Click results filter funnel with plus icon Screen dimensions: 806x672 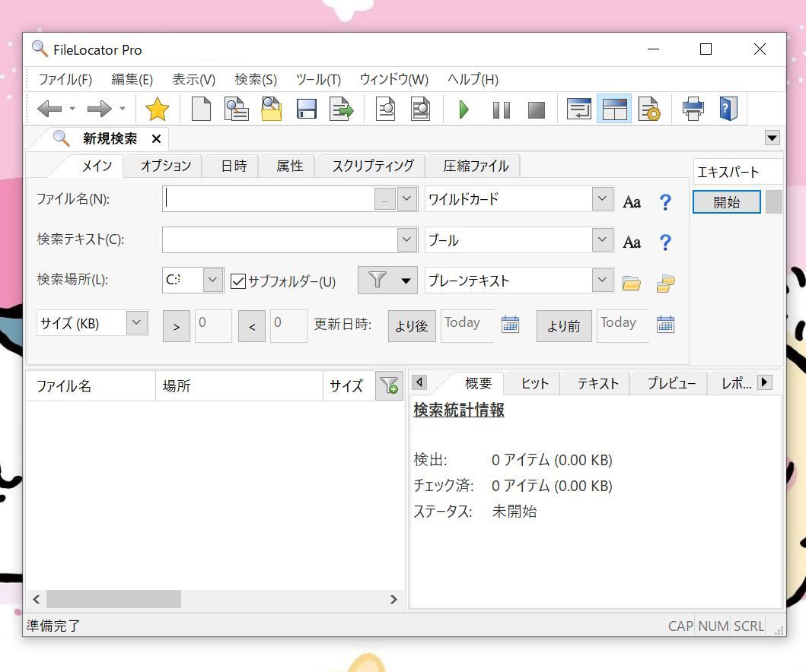[389, 385]
